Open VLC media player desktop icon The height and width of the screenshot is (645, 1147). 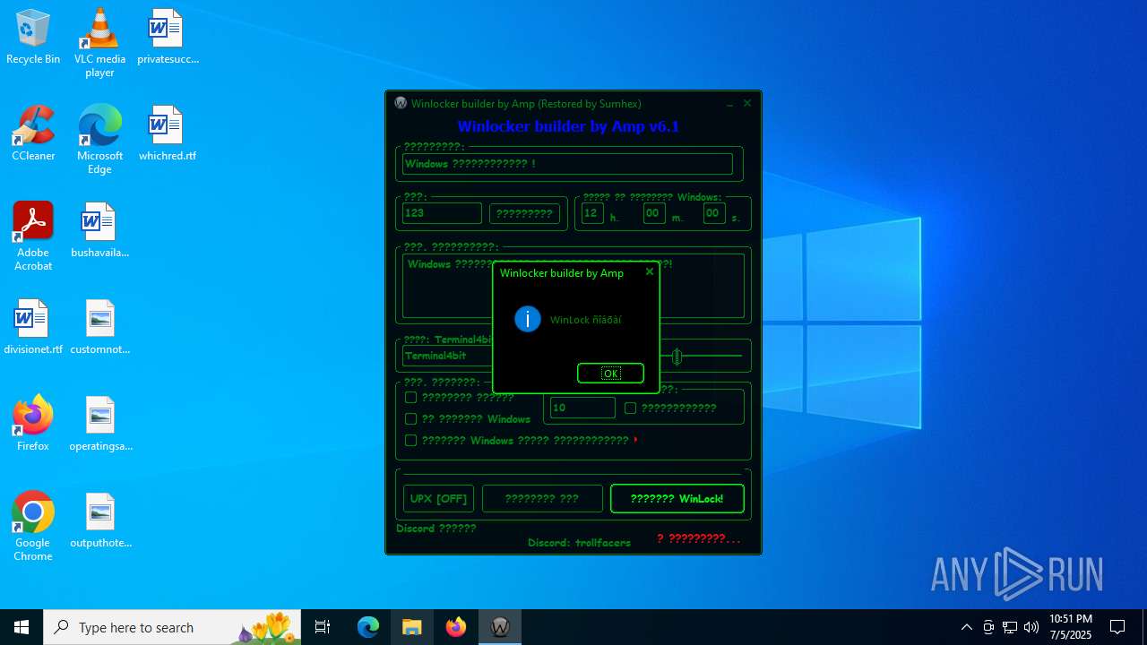(99, 43)
